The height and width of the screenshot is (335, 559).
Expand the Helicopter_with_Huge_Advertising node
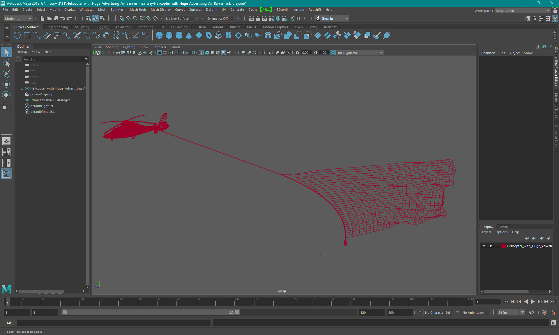point(22,88)
